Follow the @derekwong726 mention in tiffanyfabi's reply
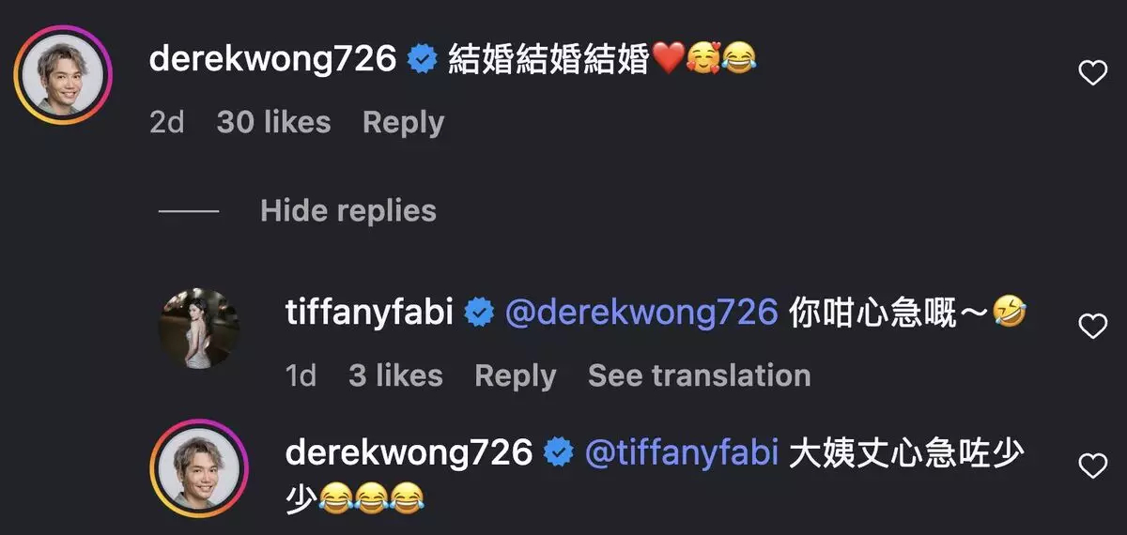 point(641,313)
